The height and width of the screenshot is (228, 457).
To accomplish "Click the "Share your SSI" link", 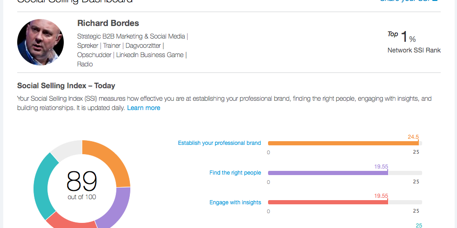I will [x=409, y=1].
